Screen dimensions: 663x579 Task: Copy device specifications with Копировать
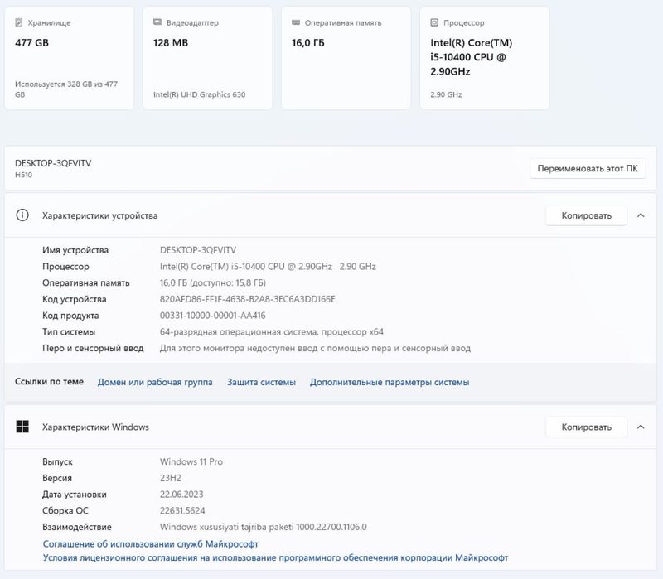pyautogui.click(x=586, y=215)
